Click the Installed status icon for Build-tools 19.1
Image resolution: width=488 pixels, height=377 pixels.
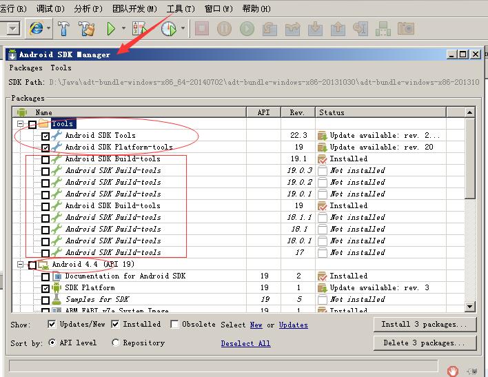(x=323, y=159)
